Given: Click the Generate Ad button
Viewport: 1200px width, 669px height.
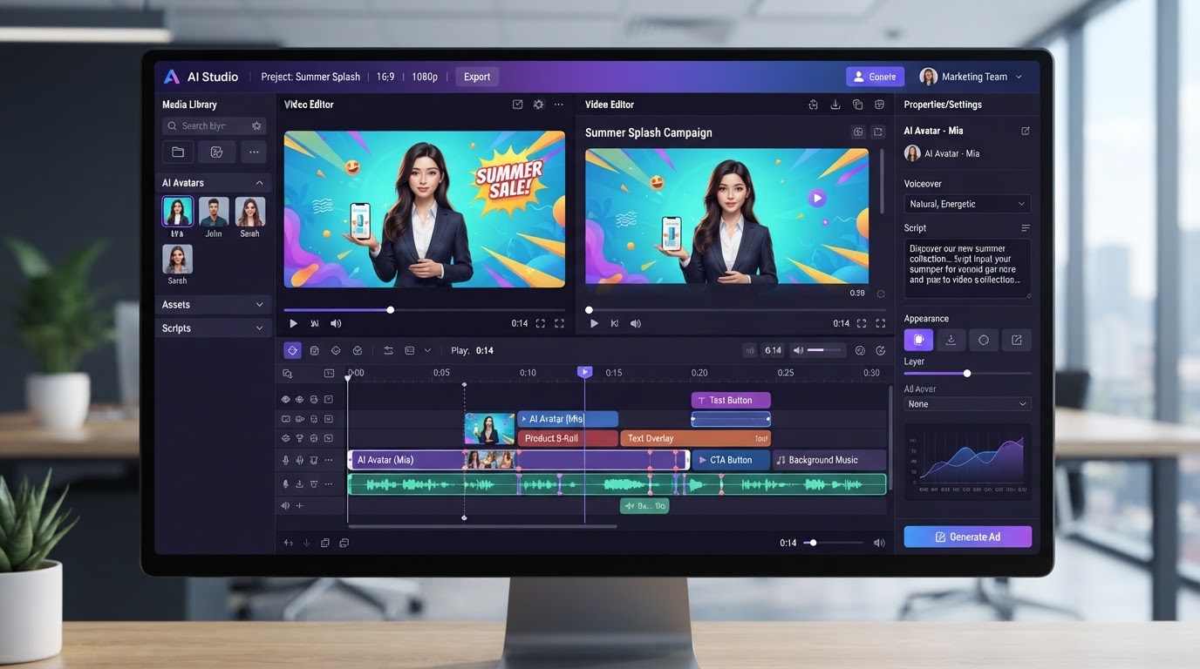Looking at the screenshot, I should tap(967, 537).
